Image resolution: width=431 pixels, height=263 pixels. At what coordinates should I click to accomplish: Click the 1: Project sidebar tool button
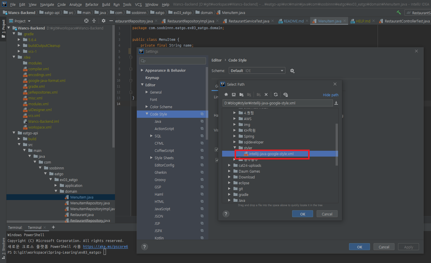[3, 29]
